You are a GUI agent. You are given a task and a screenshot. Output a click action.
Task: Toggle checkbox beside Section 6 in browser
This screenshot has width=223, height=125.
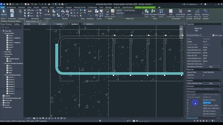point(7,89)
